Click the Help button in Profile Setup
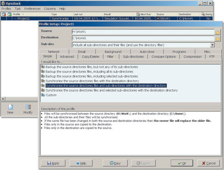The height and width of the screenshot is (170, 224). (x=81, y=163)
